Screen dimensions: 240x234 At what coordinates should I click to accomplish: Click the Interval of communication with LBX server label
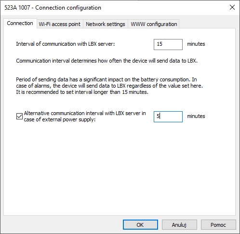tap(66, 44)
